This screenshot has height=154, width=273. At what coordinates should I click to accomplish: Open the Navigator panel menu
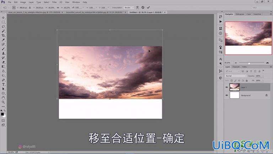[271, 14]
